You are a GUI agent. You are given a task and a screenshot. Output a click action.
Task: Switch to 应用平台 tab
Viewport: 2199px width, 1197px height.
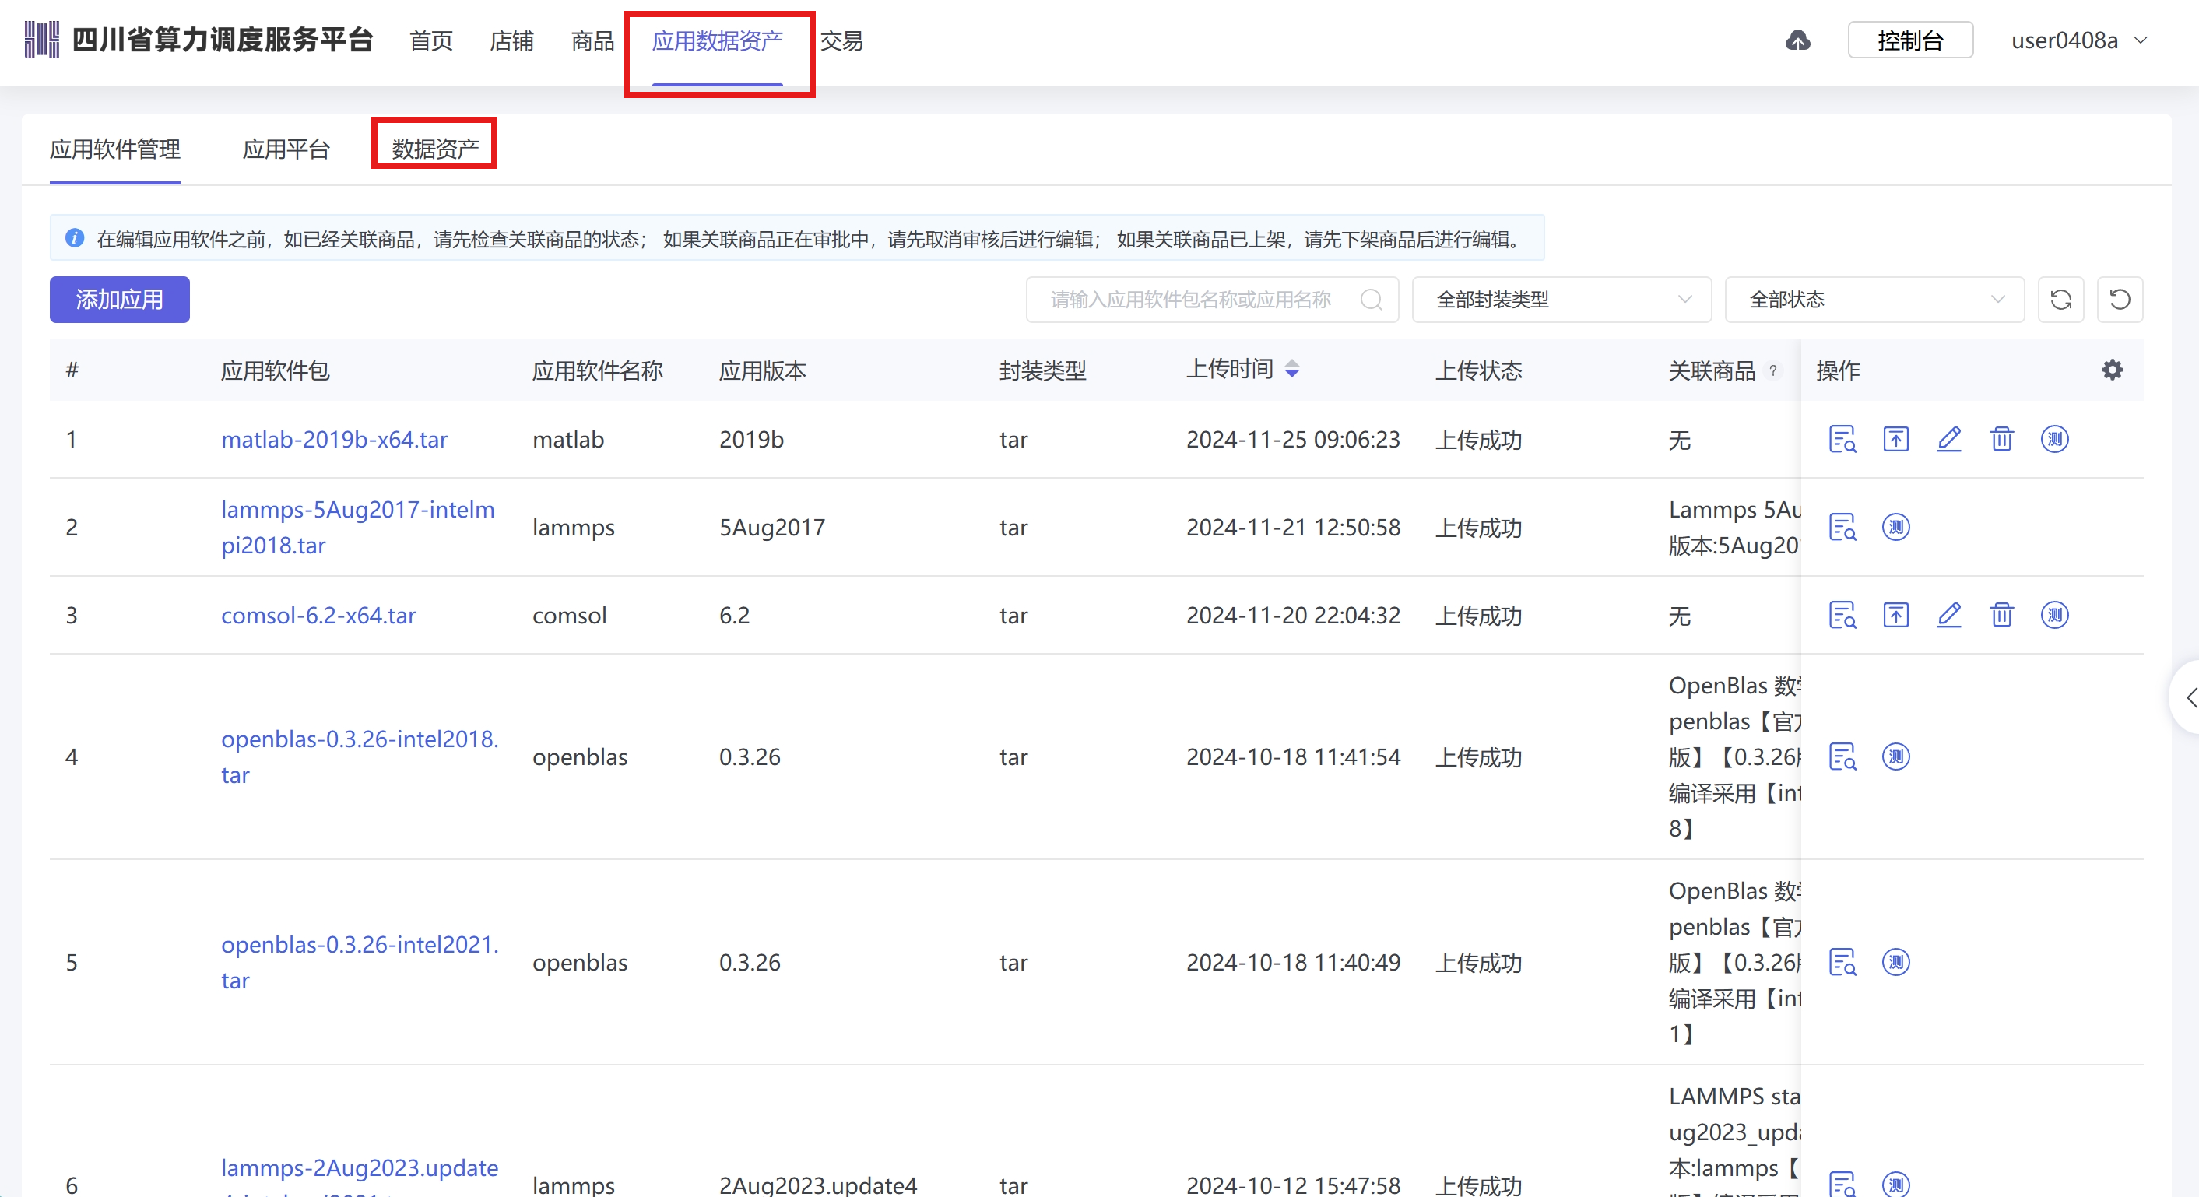point(286,149)
